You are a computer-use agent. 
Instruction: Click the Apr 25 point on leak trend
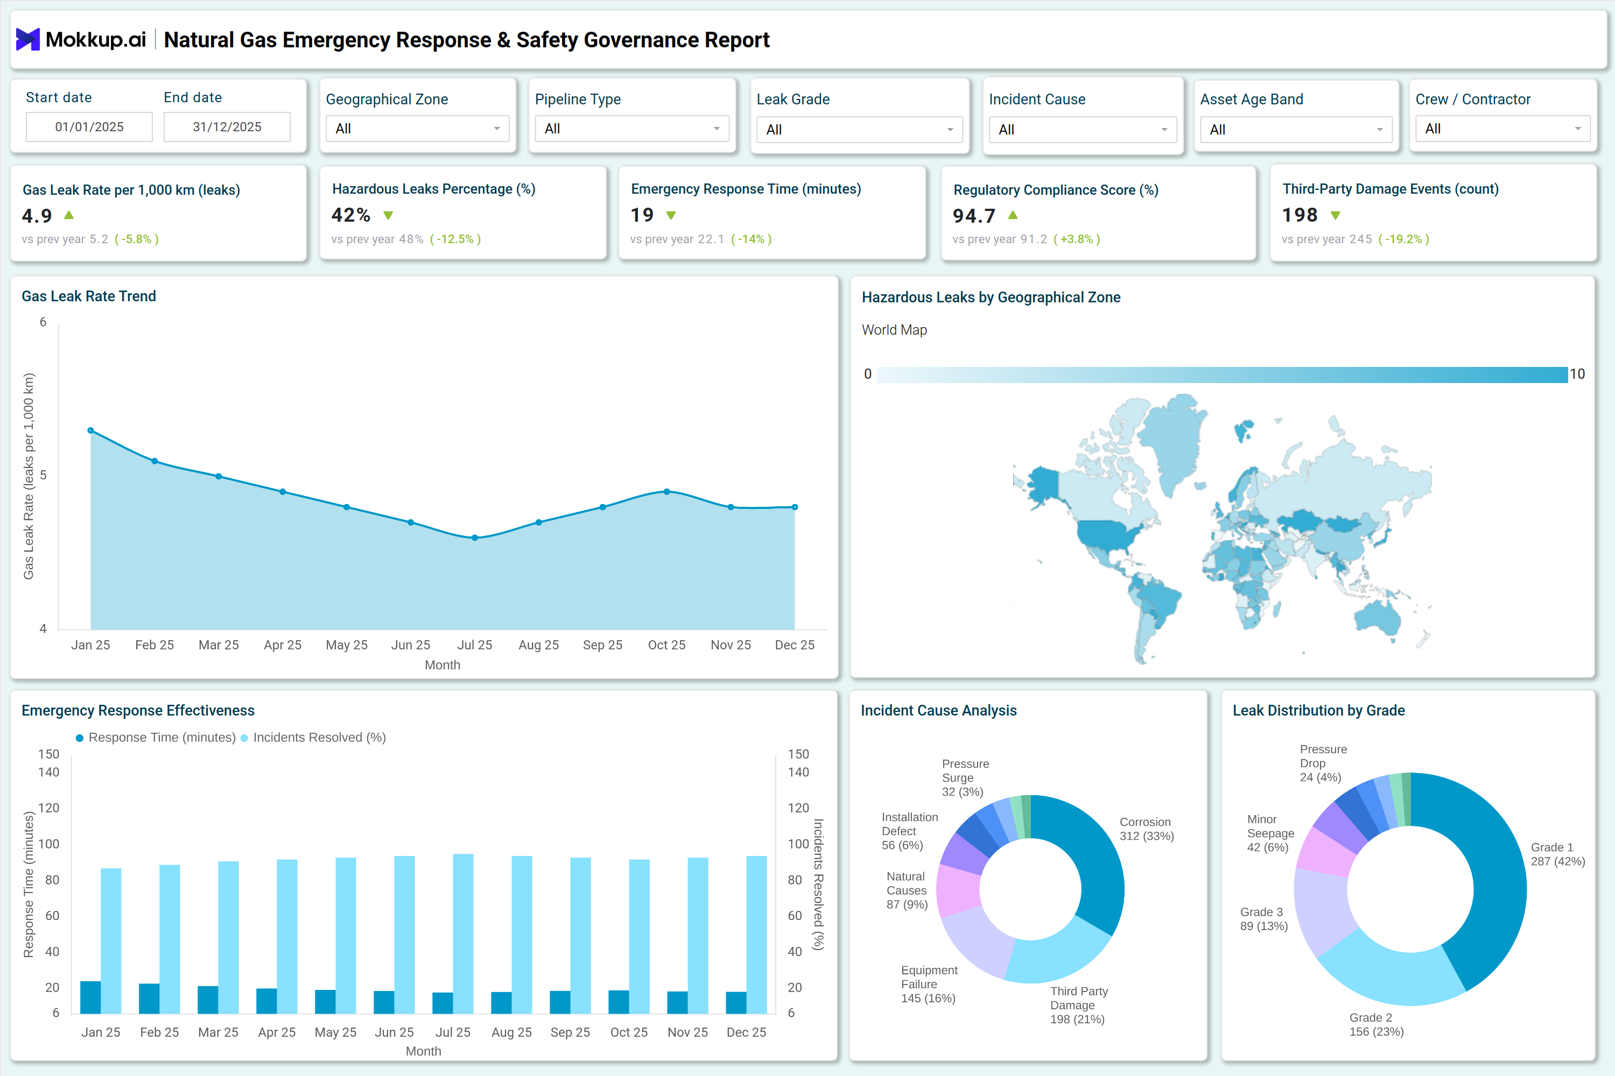283,491
